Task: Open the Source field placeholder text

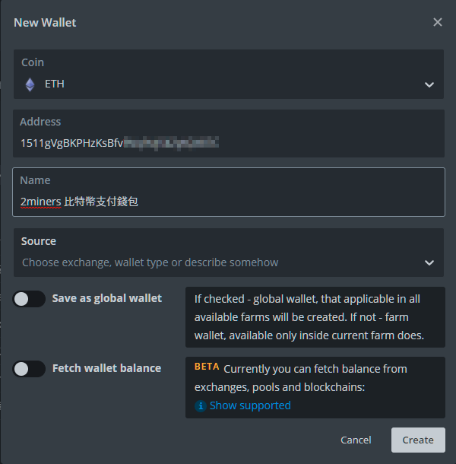Action: click(150, 262)
